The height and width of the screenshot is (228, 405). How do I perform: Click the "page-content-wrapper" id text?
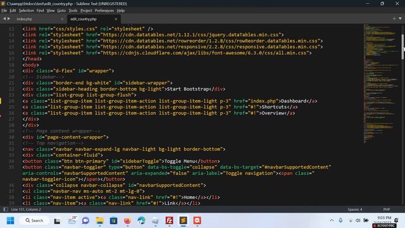(75, 137)
